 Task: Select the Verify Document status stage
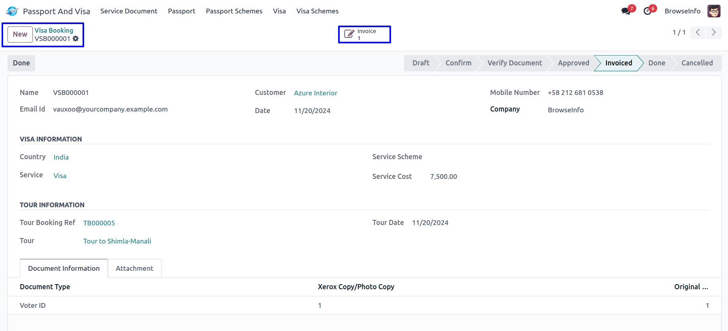point(514,63)
